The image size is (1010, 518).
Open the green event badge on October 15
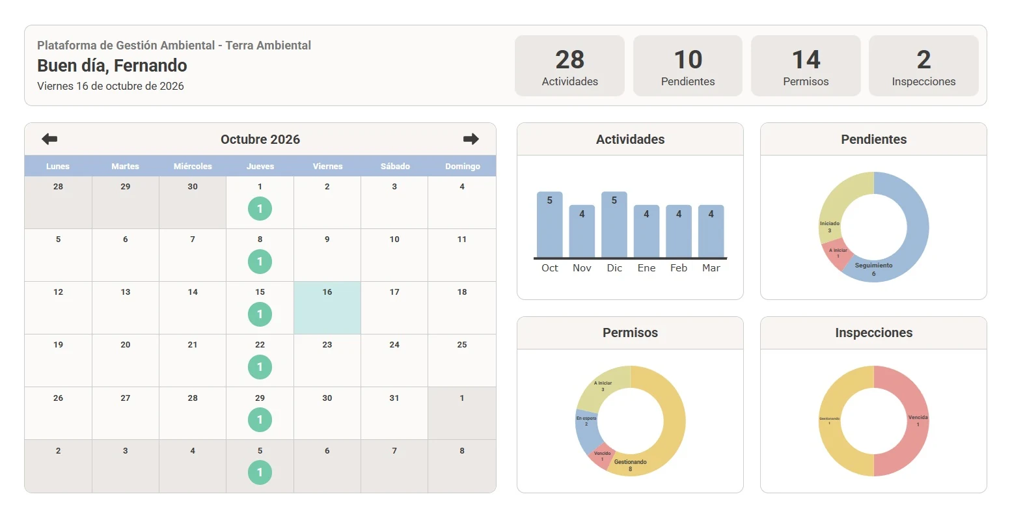260,314
